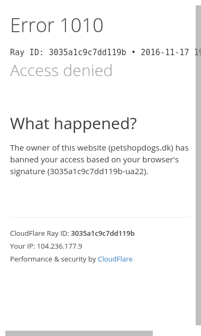Viewport: 201px width, 336px height.
Task: Click the CloudFlare Ray ID label
Action: 40,233
